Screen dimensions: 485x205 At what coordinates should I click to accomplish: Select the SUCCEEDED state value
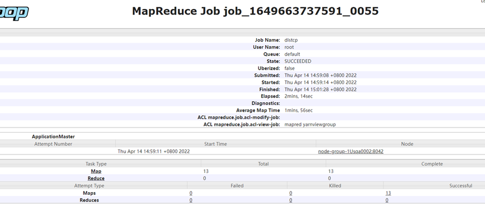click(298, 61)
